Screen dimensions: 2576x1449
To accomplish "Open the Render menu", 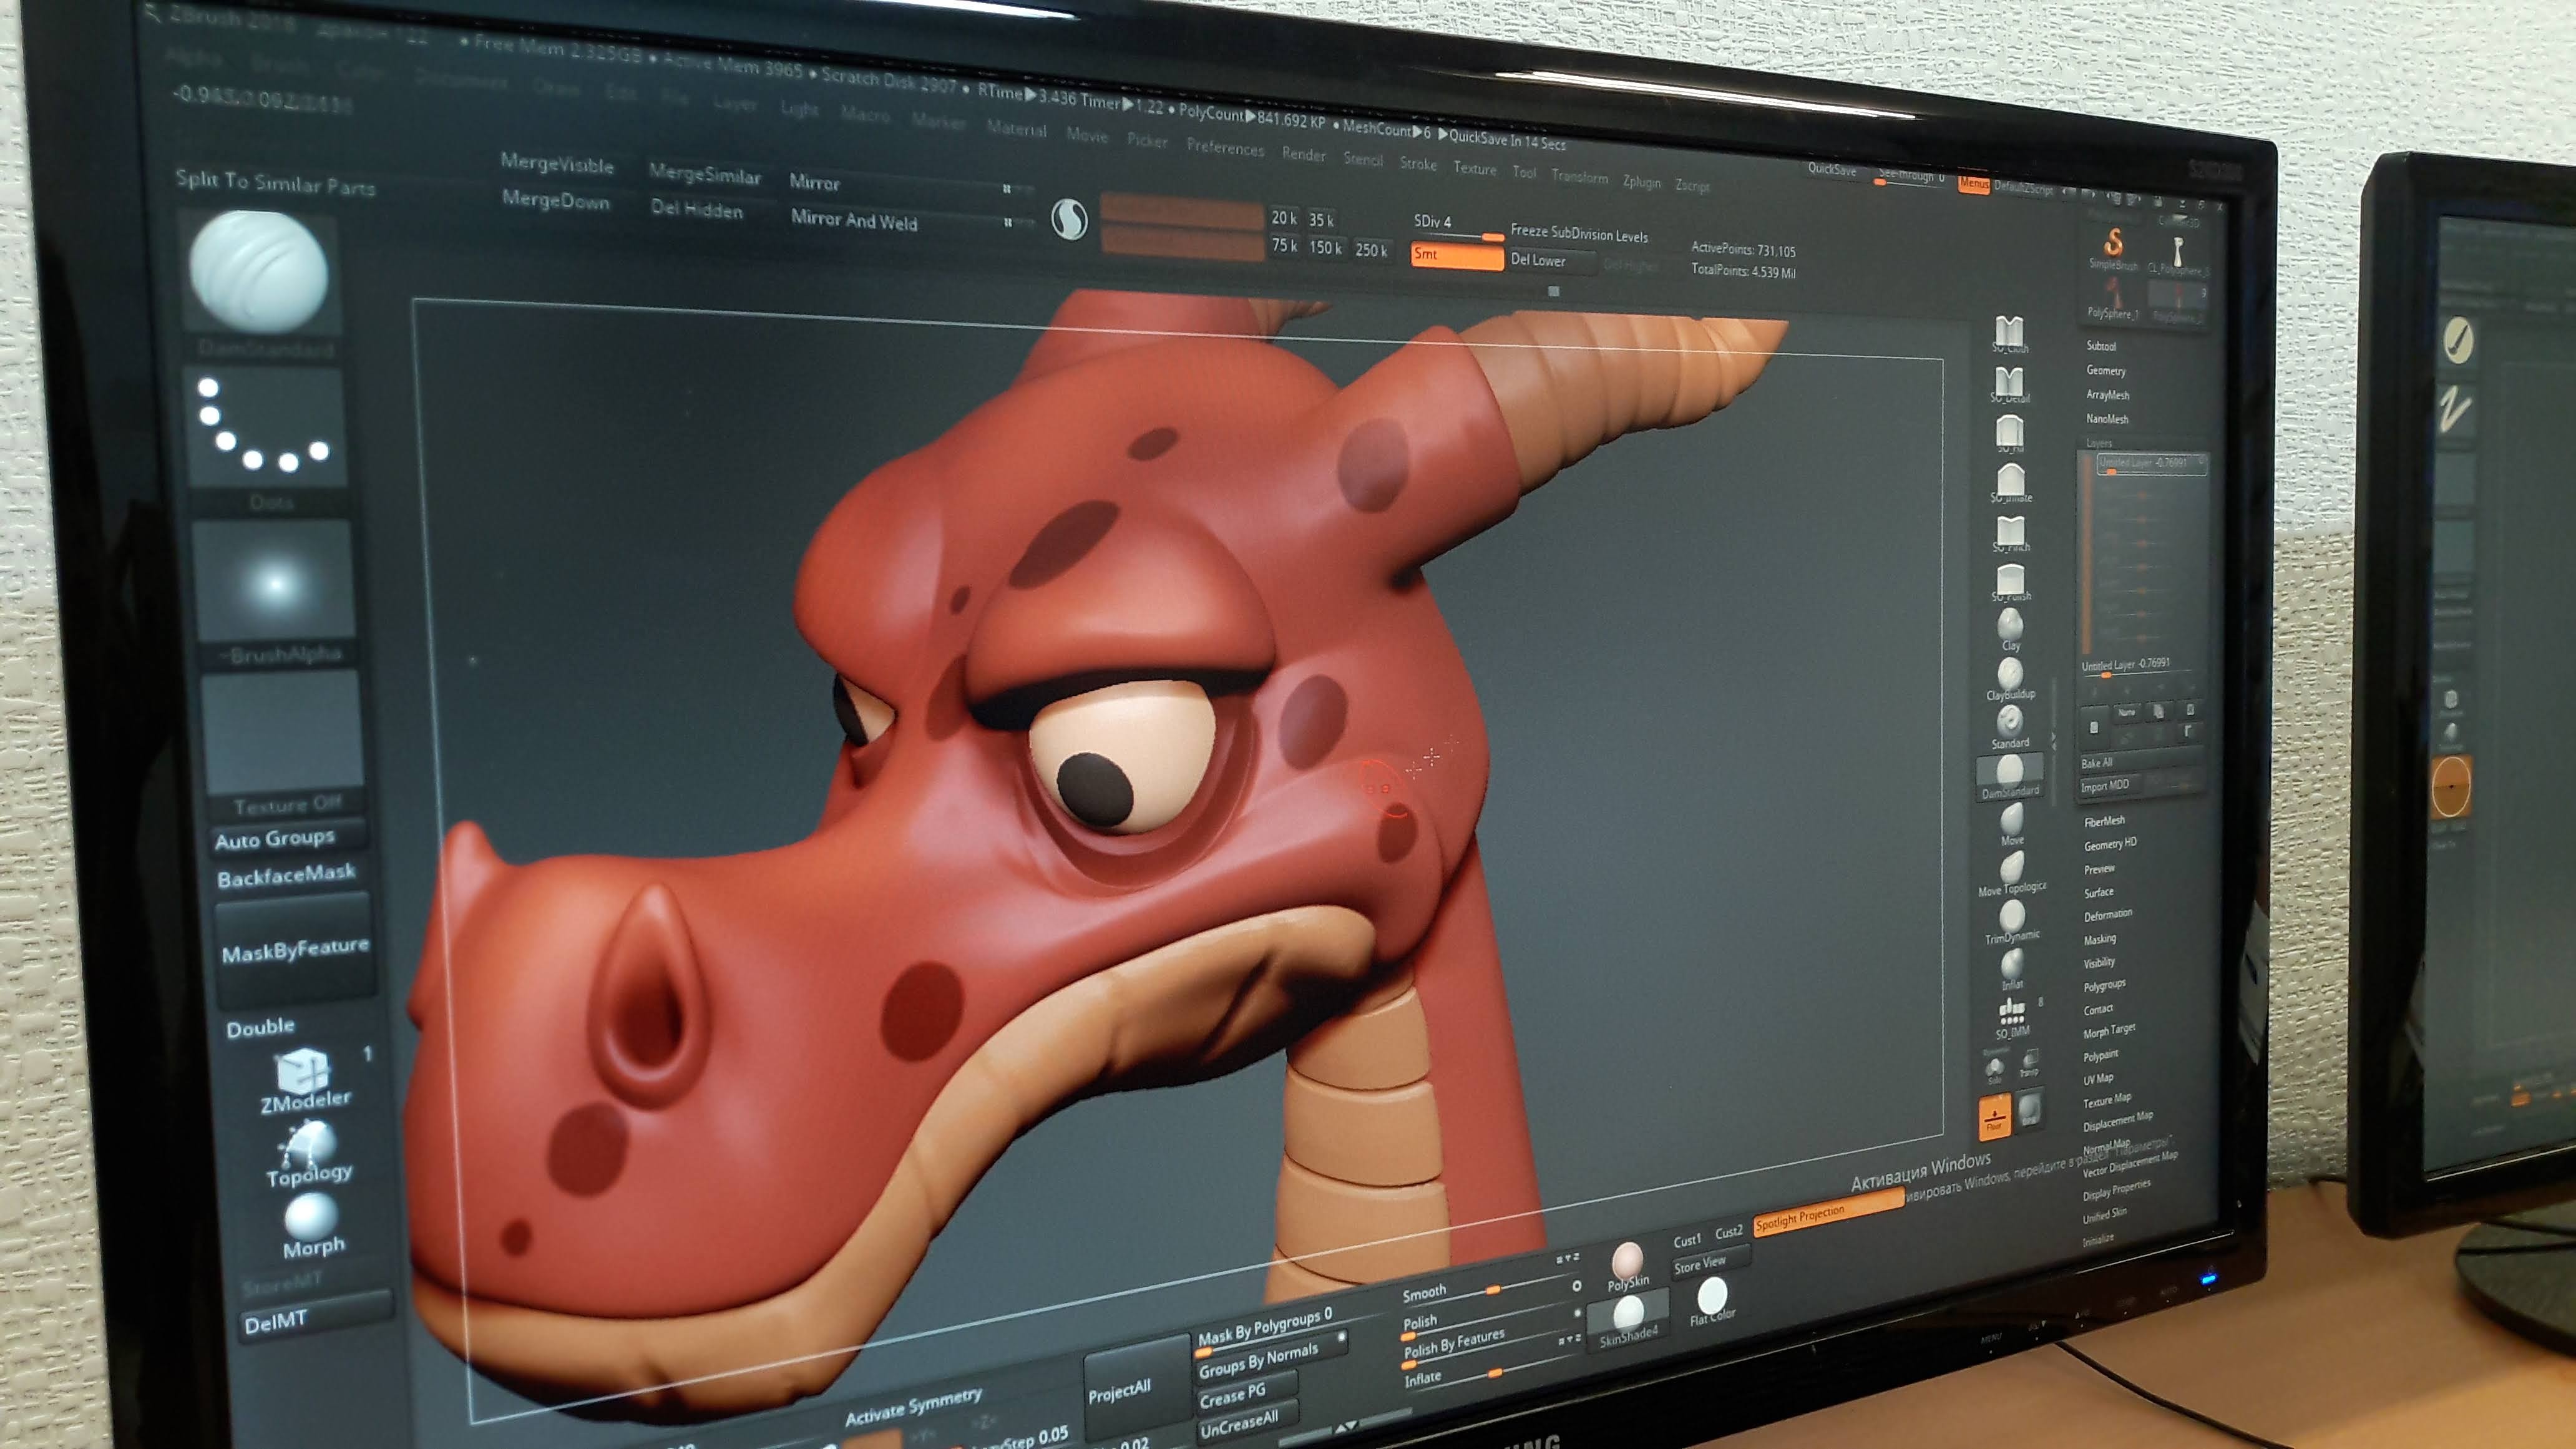I will pyautogui.click(x=1303, y=154).
